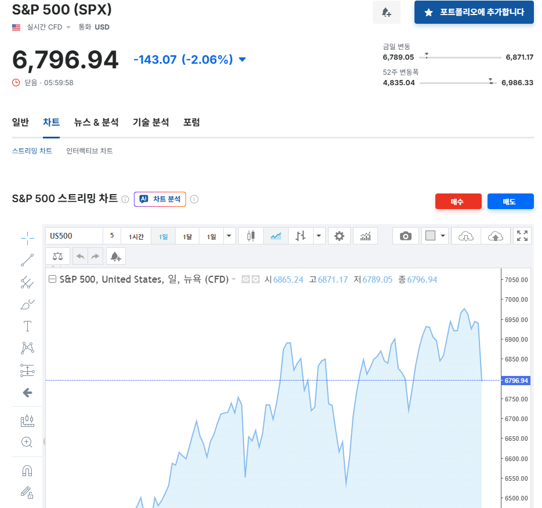Click the blue 매도 button
Screen dimensions: 542x508
(x=510, y=202)
